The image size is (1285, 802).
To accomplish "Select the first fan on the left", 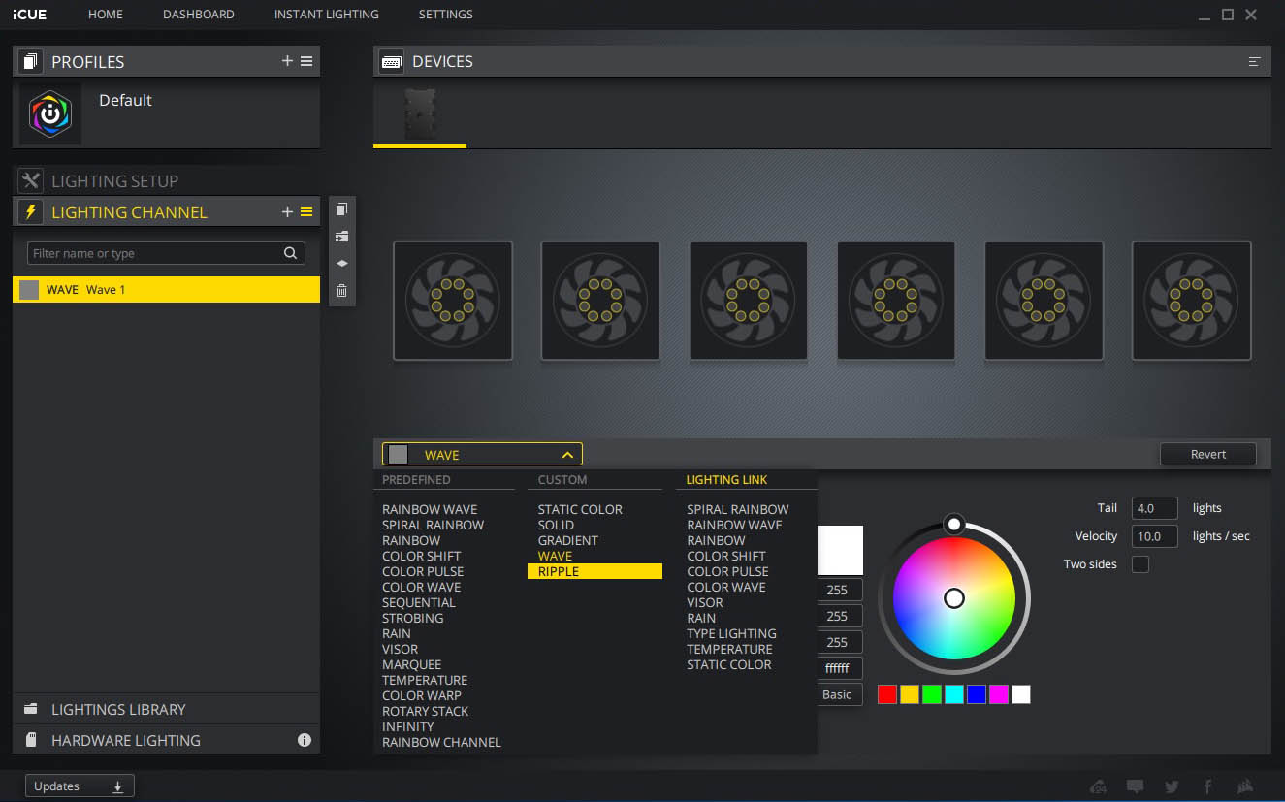I will point(452,301).
